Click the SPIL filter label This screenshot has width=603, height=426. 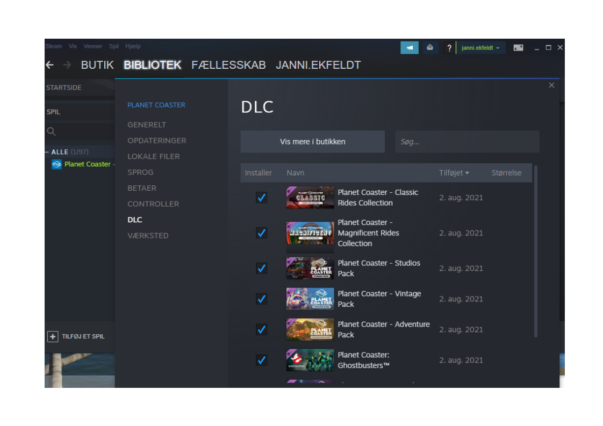click(x=53, y=112)
